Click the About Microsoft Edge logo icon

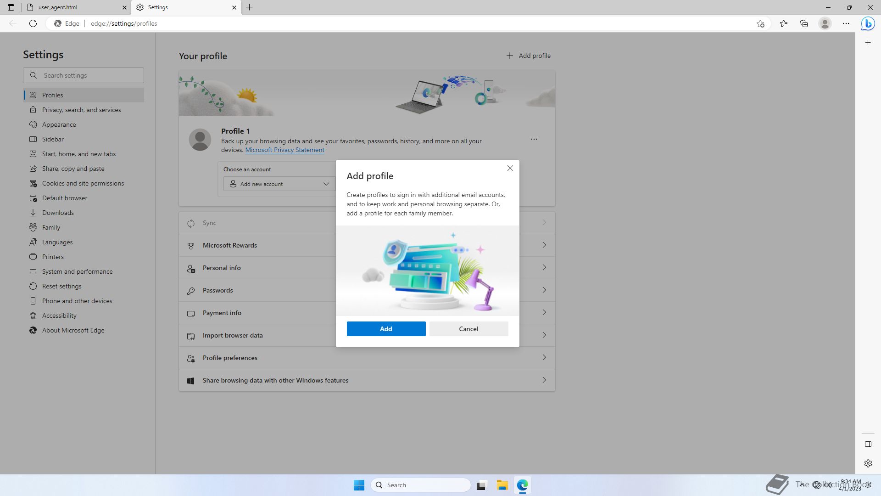[33, 330]
